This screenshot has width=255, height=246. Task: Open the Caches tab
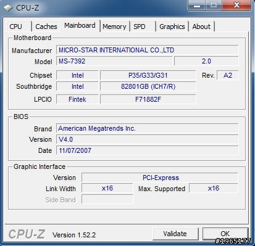(x=46, y=27)
